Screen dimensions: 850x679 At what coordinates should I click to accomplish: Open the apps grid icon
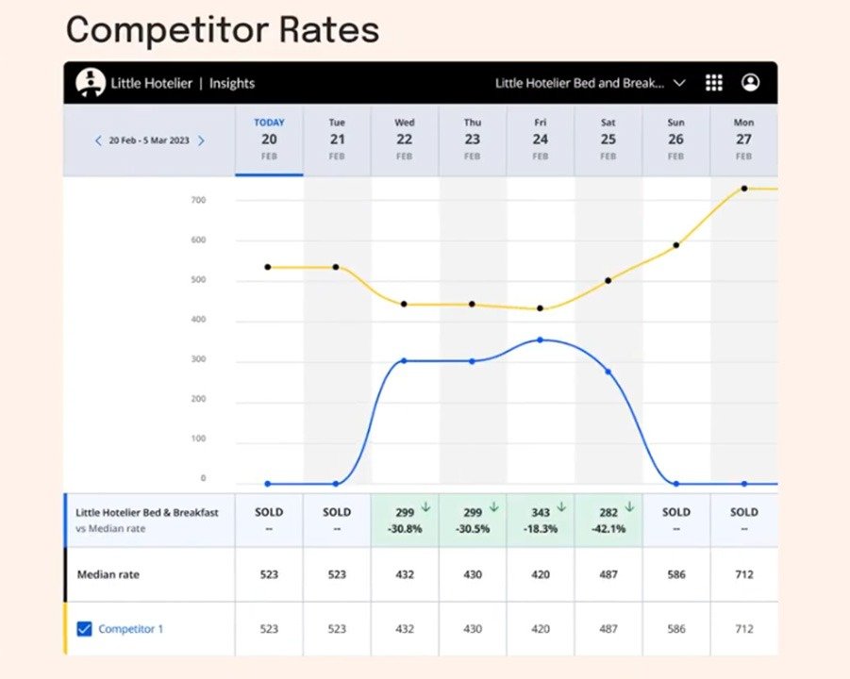click(x=714, y=83)
